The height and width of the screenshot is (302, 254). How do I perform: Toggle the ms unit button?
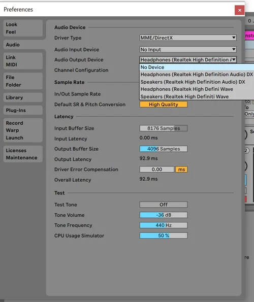click(181, 170)
